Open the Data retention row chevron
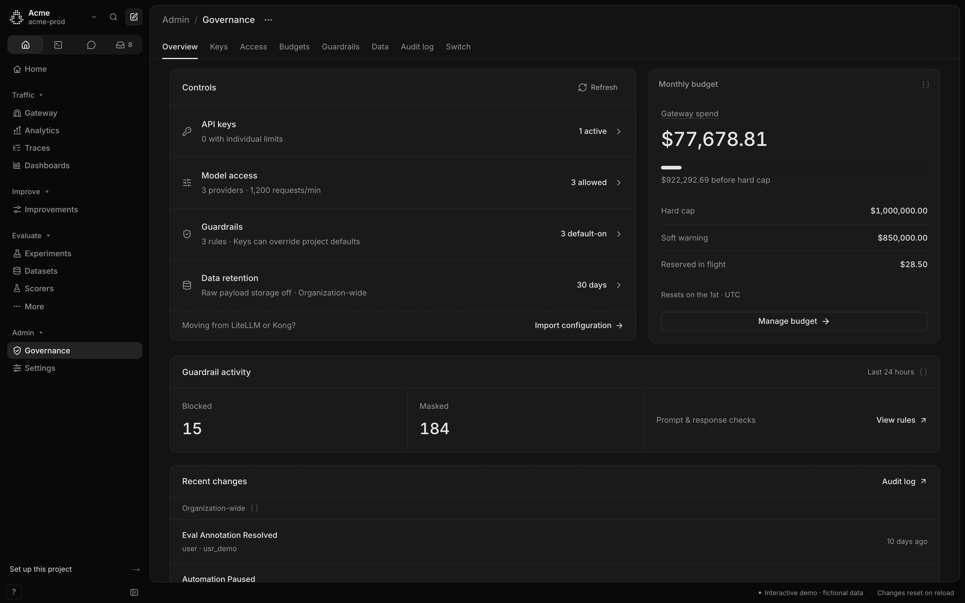 [619, 285]
